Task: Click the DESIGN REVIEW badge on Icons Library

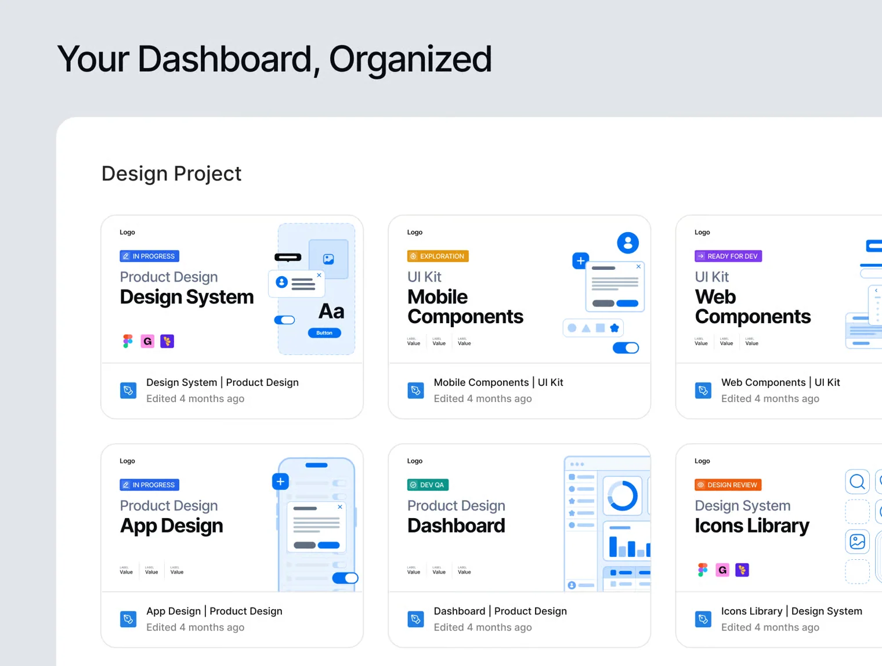Action: [728, 484]
